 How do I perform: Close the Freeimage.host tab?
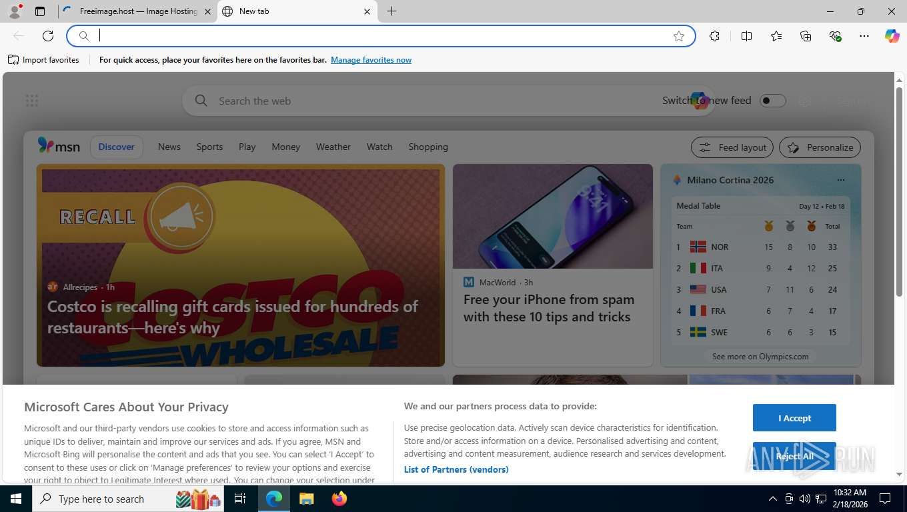[x=207, y=11]
